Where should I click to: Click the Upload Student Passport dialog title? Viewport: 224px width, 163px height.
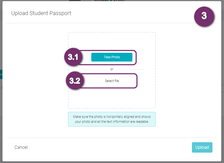click(41, 13)
